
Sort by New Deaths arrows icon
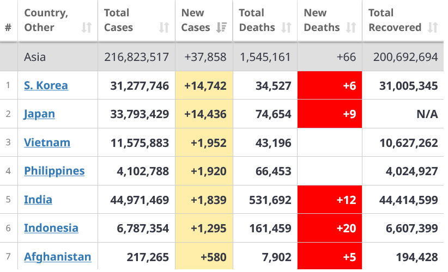[351, 28]
